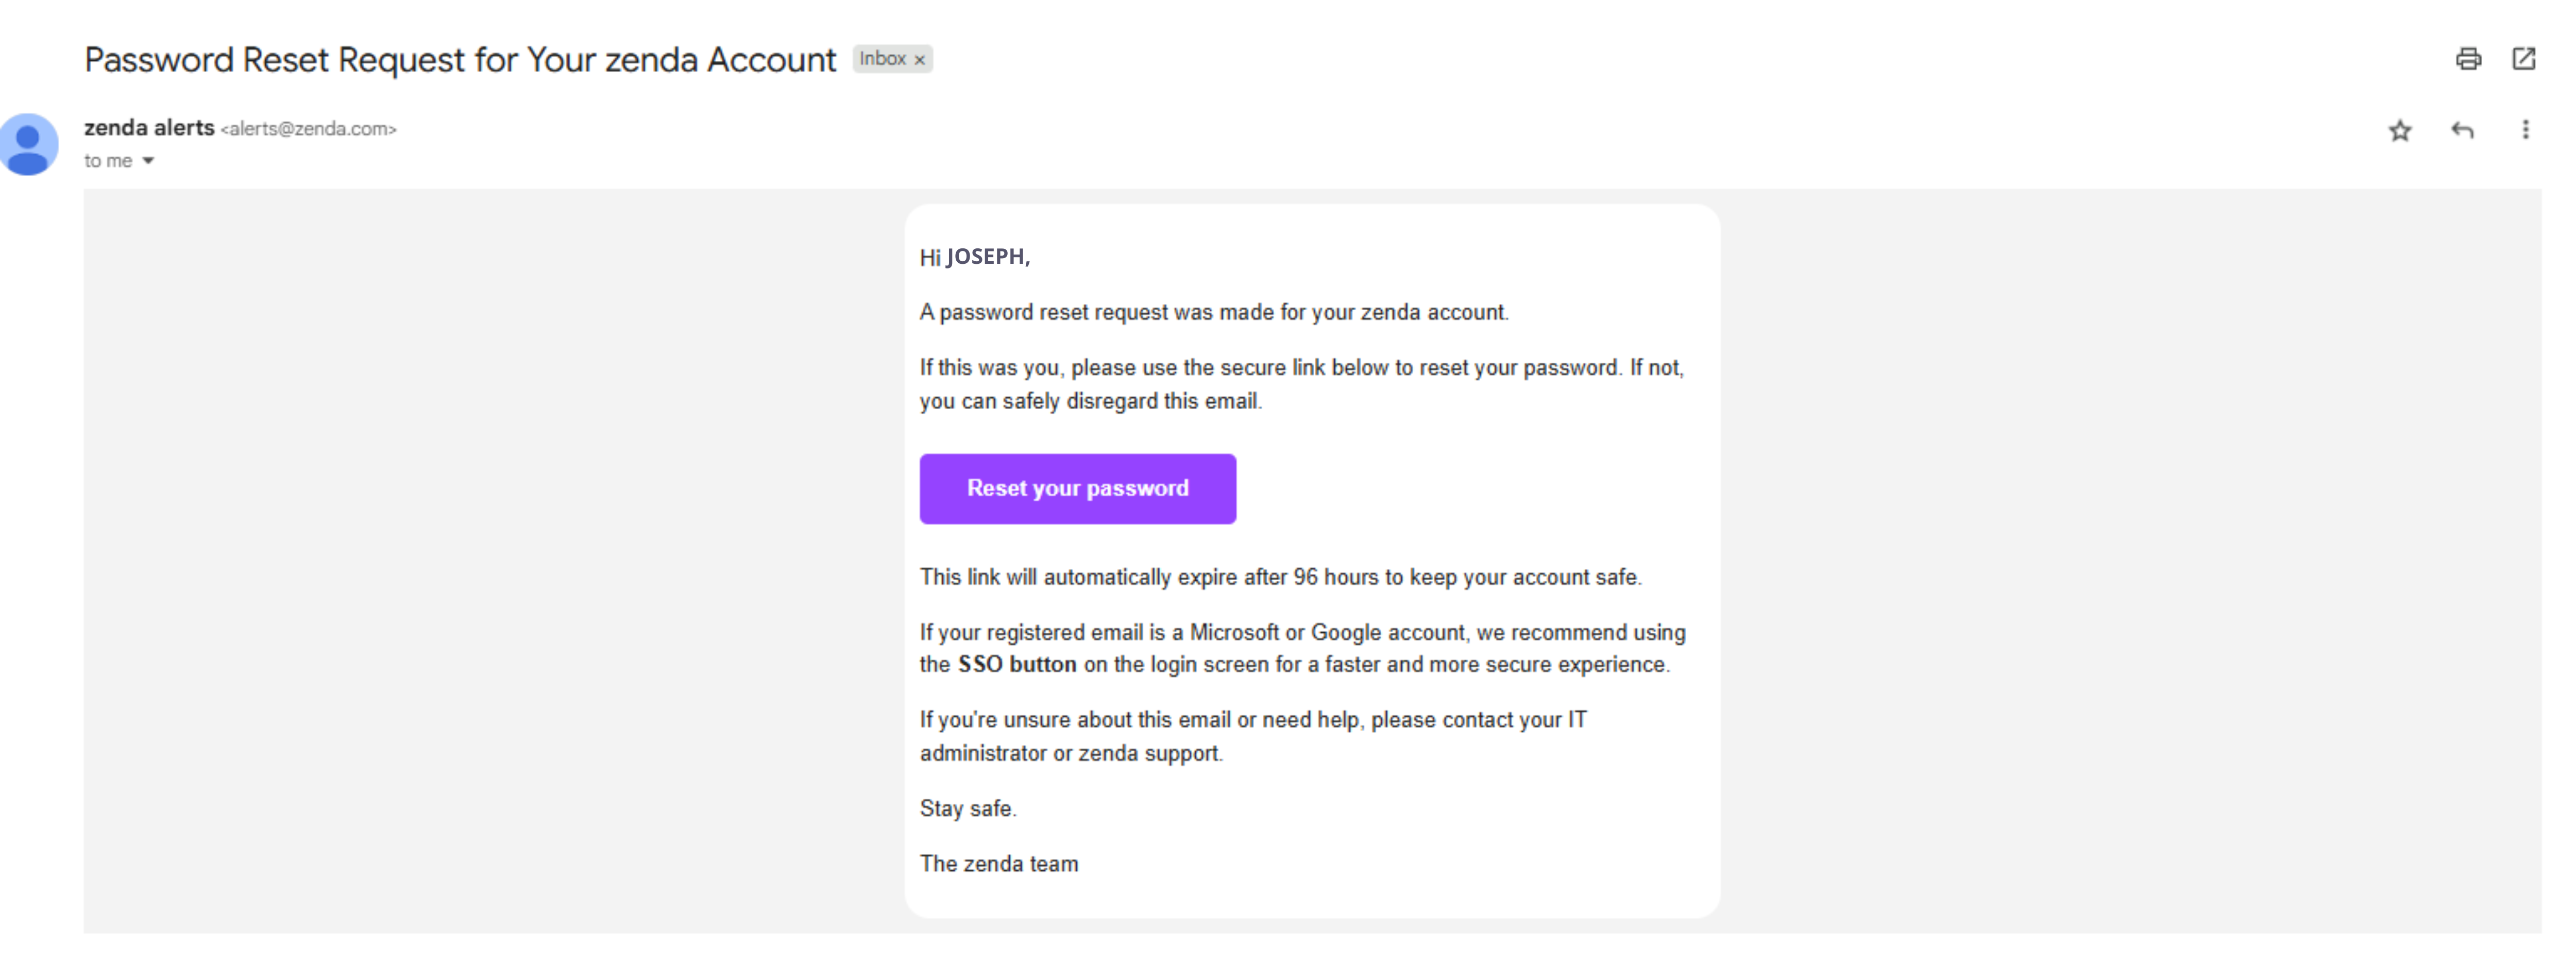Click "The zenda team" signature line
This screenshot has width=2576, height=961.
(x=998, y=864)
